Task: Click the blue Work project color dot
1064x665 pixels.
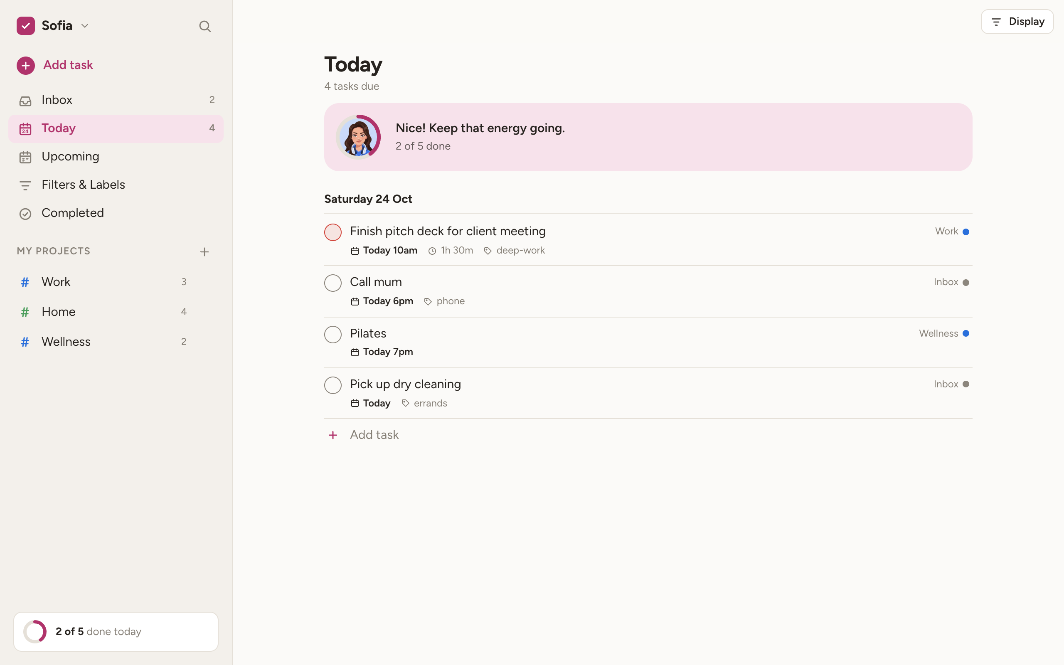Action: (x=965, y=232)
